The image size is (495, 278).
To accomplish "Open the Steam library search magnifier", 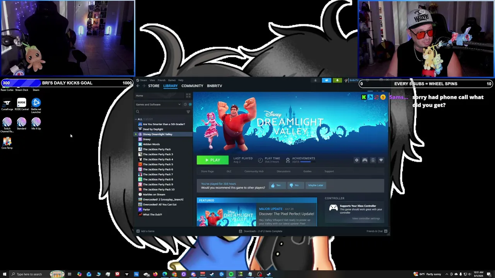I will click(137, 112).
